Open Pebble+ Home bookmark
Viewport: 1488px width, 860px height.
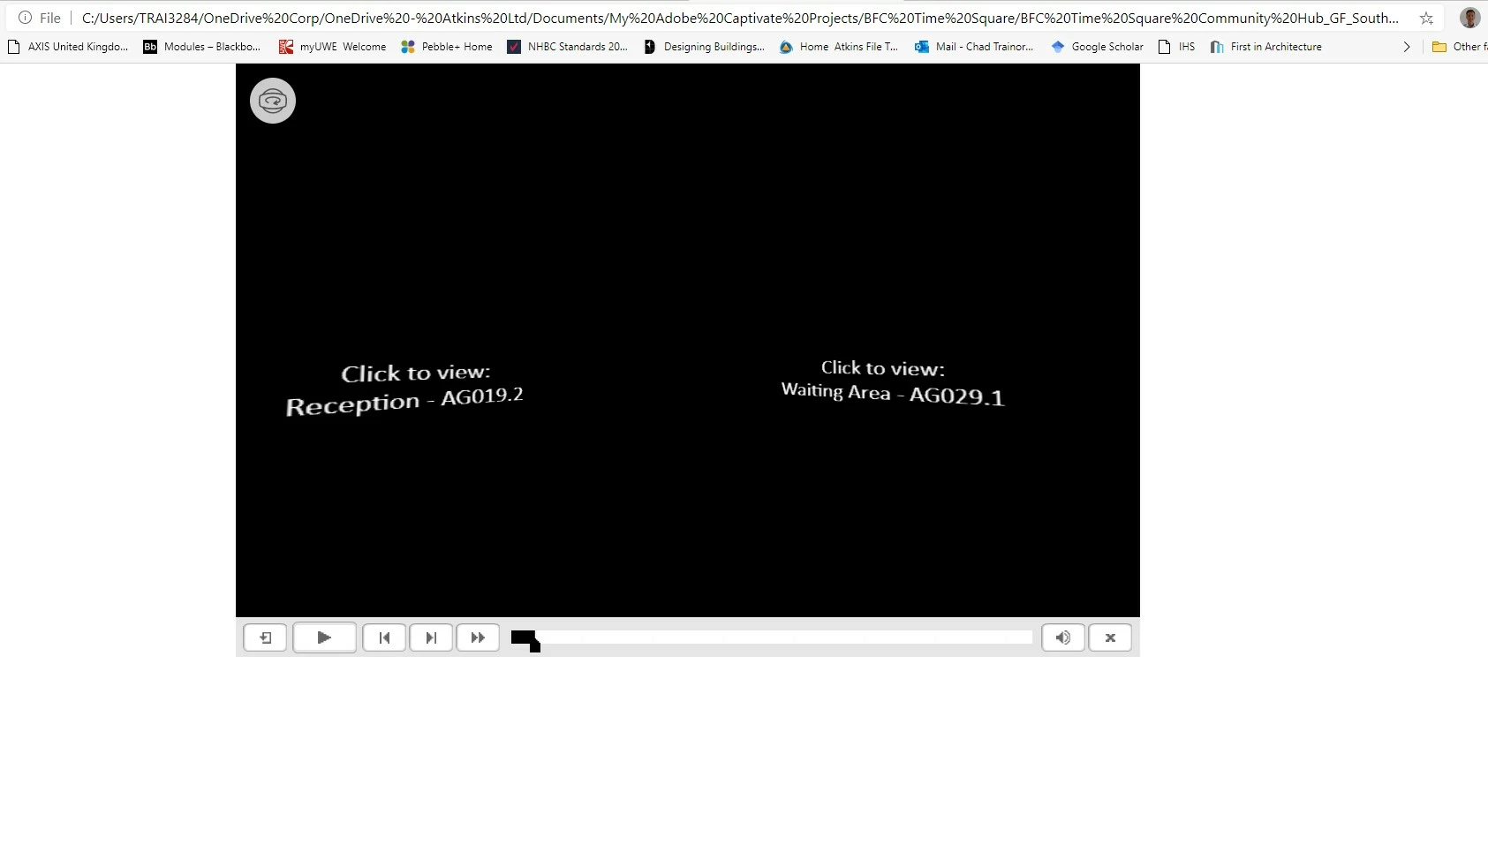pyautogui.click(x=447, y=47)
